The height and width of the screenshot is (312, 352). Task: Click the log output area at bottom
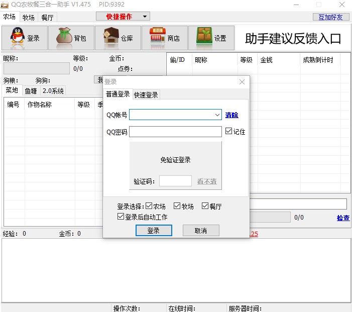point(176,270)
